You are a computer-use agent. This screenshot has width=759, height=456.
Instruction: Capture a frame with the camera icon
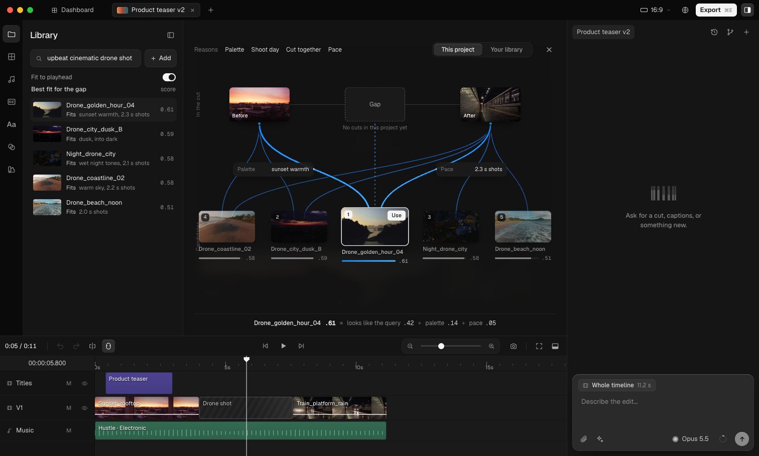point(514,346)
